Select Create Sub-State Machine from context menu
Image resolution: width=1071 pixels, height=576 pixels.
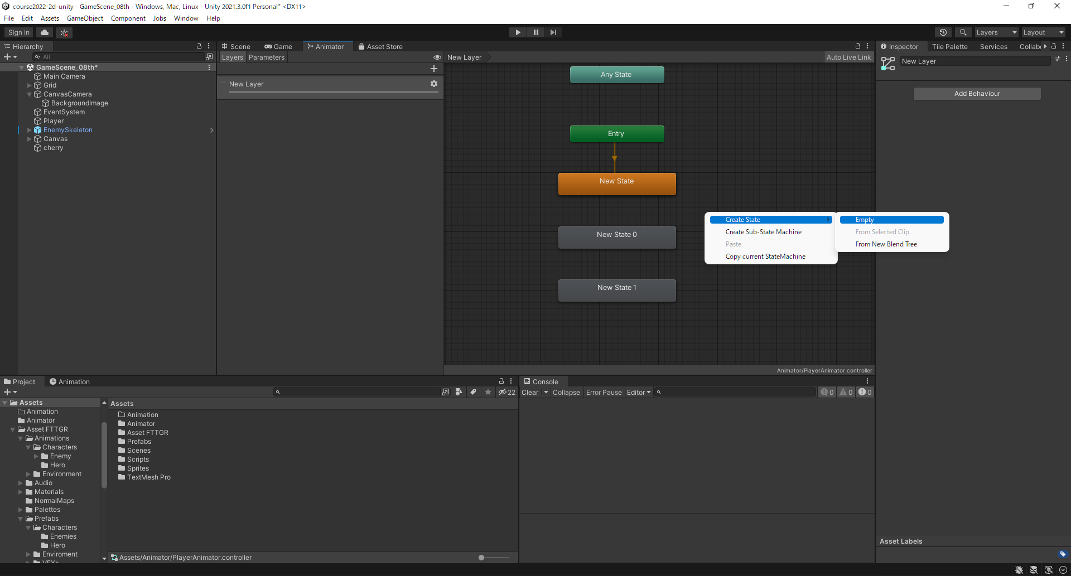coord(763,232)
